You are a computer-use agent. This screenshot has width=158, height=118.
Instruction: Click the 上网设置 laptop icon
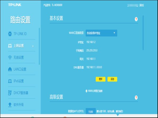(x=10, y=46)
